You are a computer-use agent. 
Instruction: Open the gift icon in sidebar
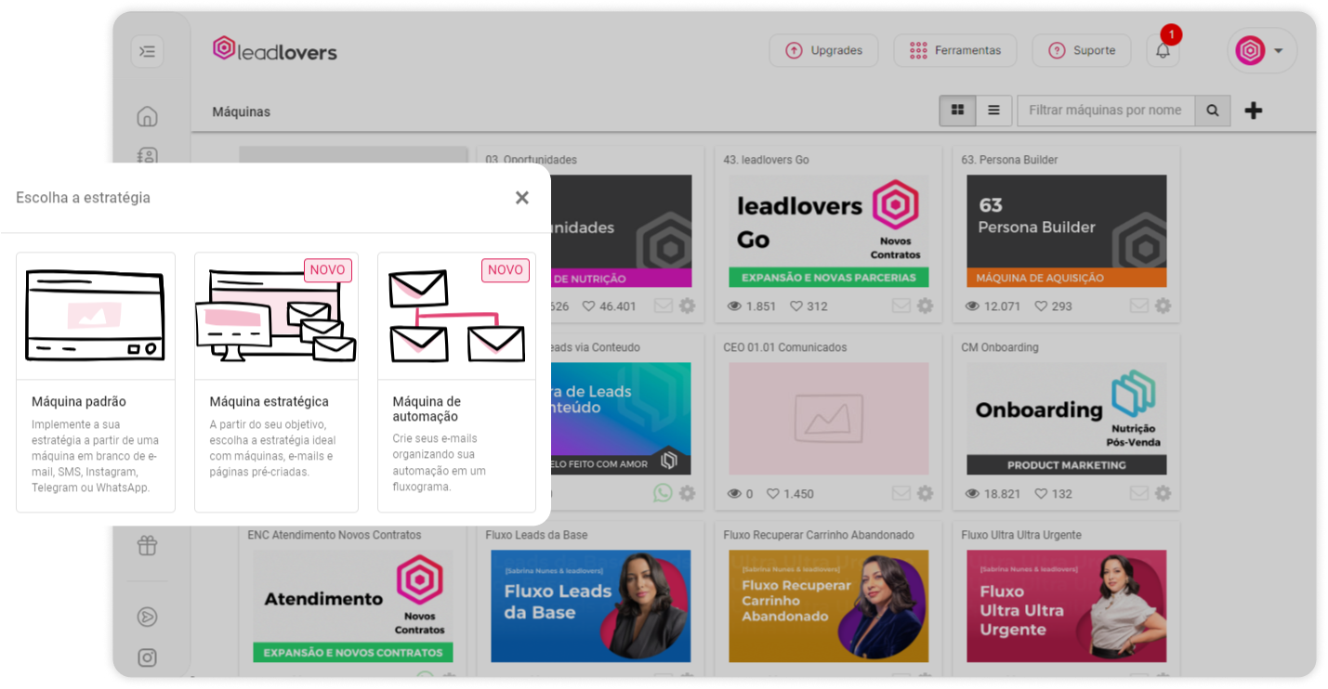point(147,545)
